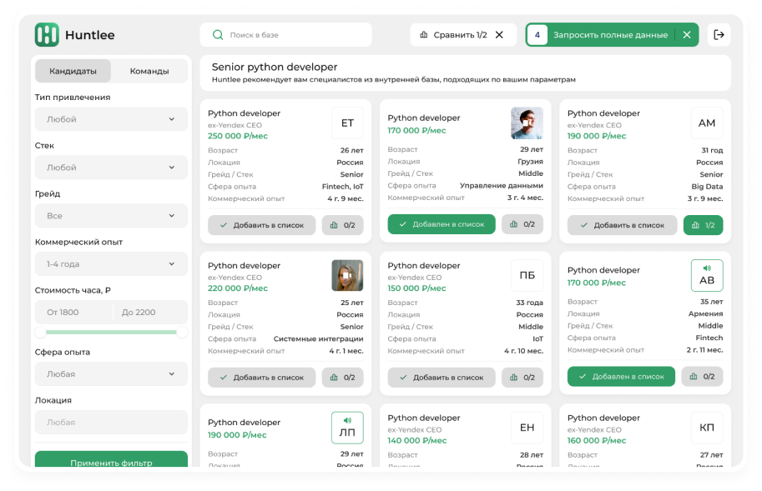Click Big Data experience value

[x=707, y=187]
